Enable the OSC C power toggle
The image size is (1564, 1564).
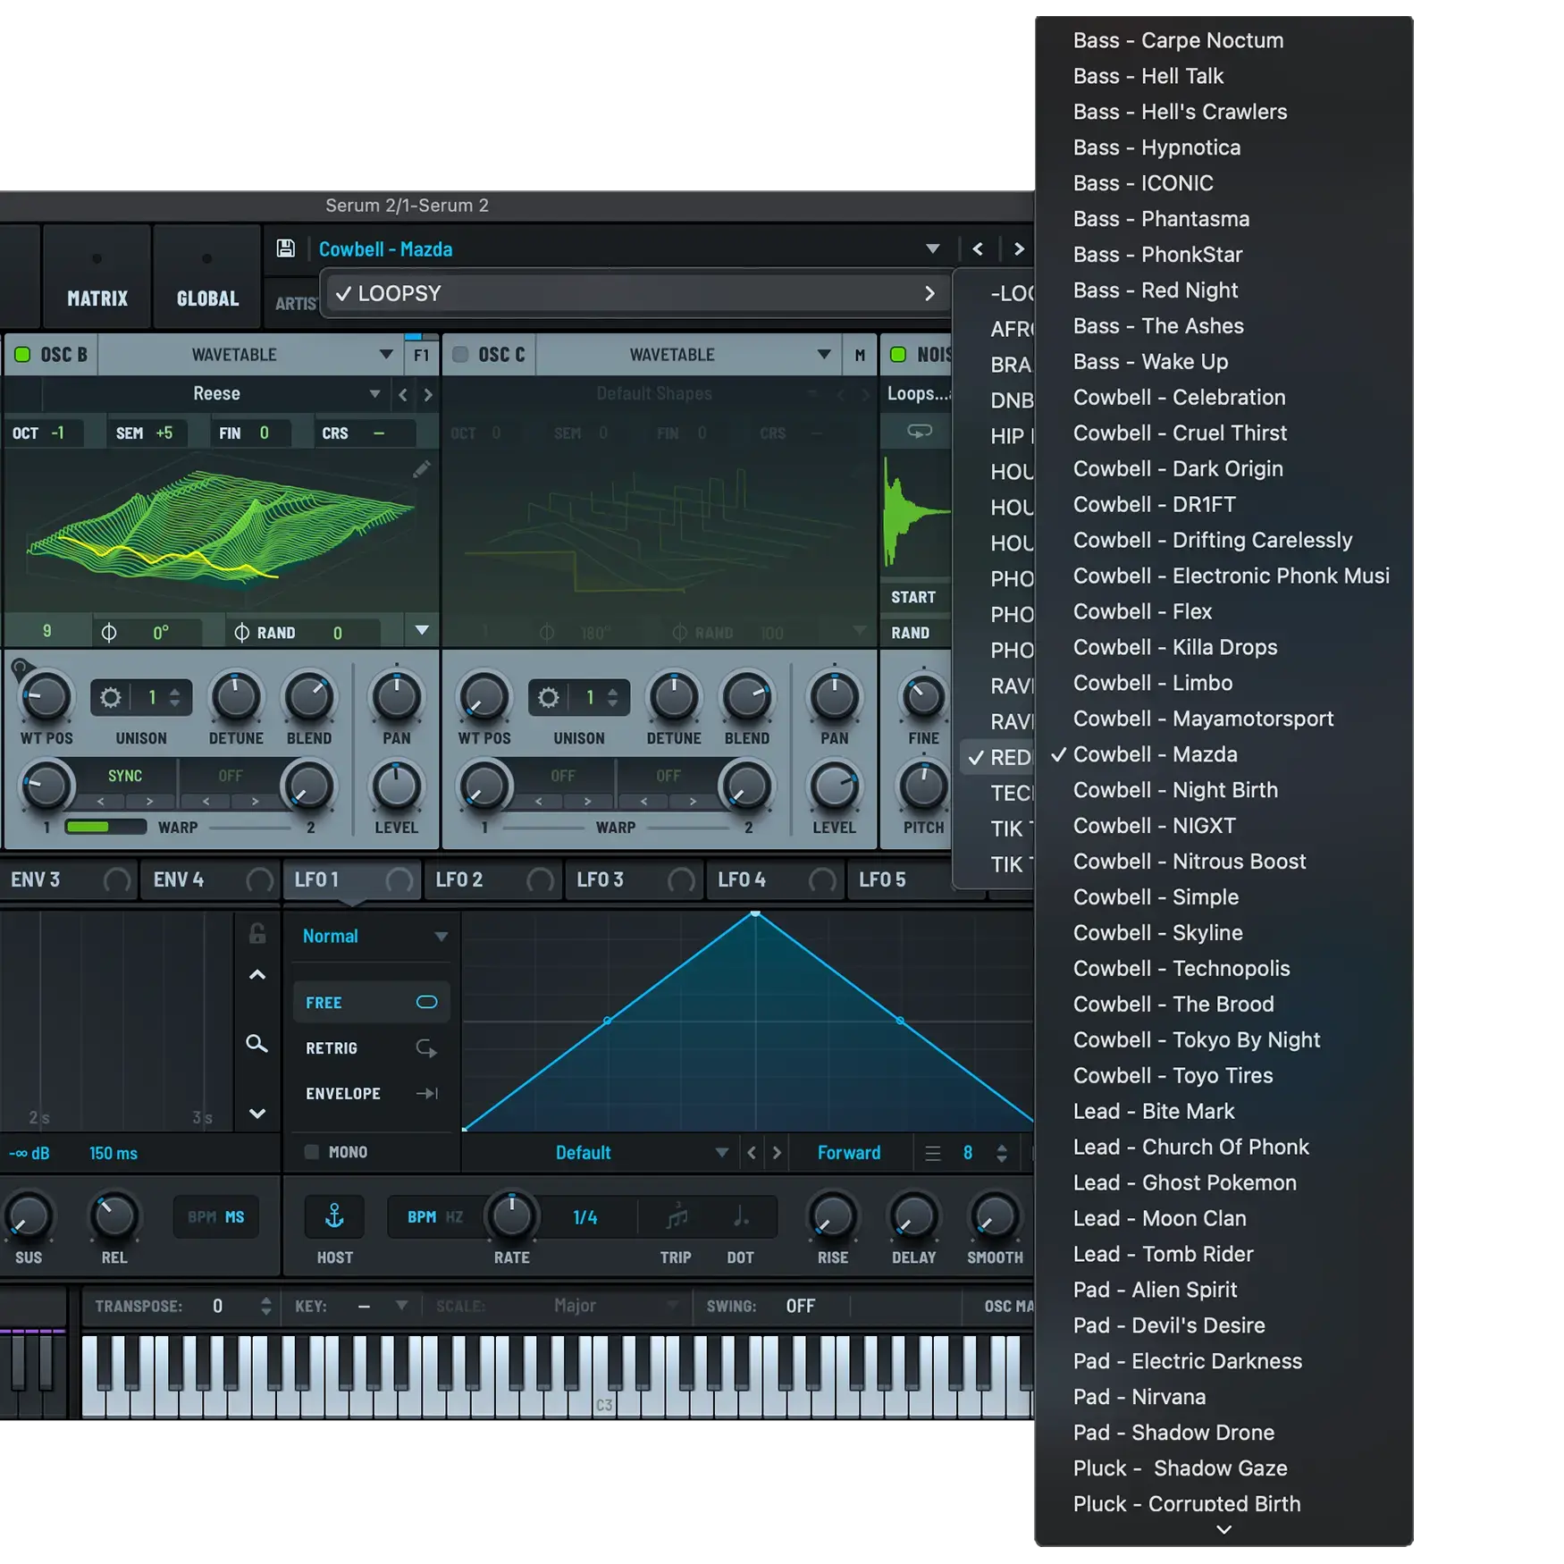tap(460, 355)
